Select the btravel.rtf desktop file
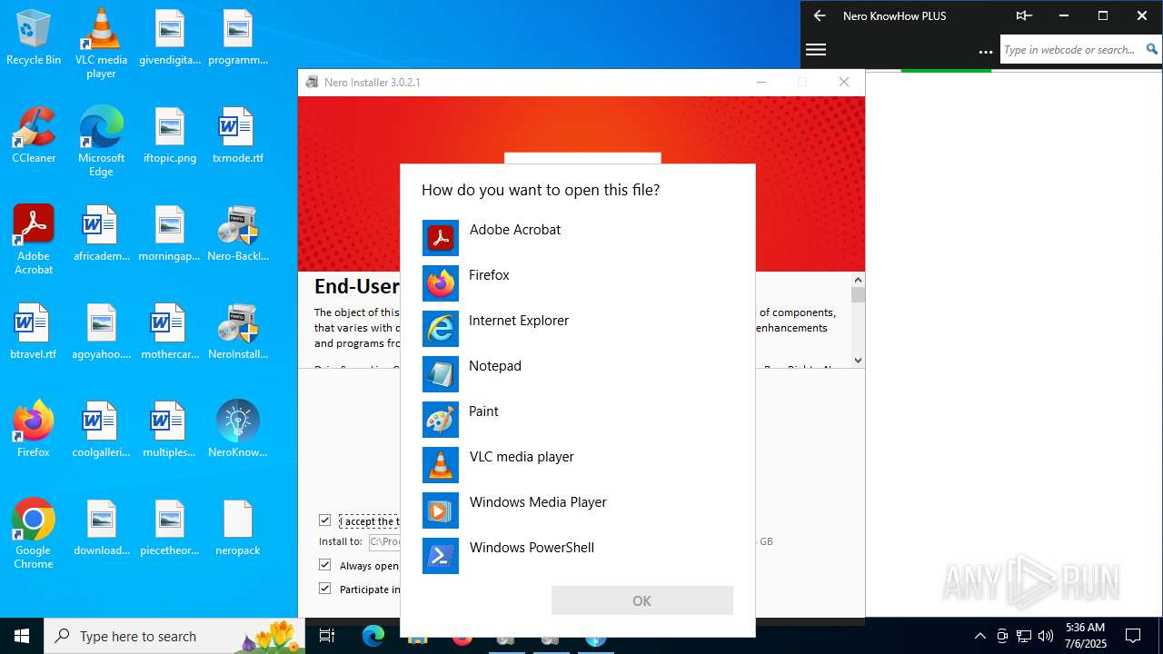Image resolution: width=1163 pixels, height=654 pixels. pyautogui.click(x=34, y=332)
